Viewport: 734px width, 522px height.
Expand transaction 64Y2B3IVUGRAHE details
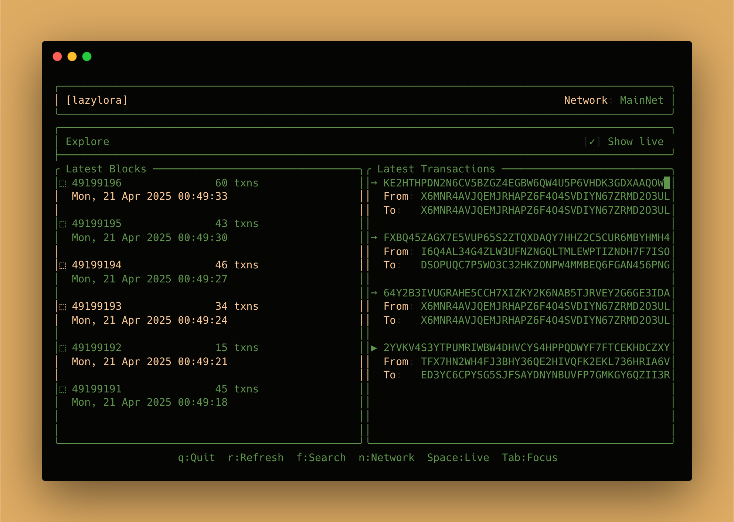point(374,293)
